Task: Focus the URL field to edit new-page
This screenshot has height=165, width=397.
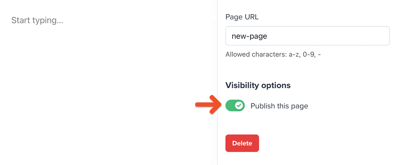Action: [x=307, y=36]
